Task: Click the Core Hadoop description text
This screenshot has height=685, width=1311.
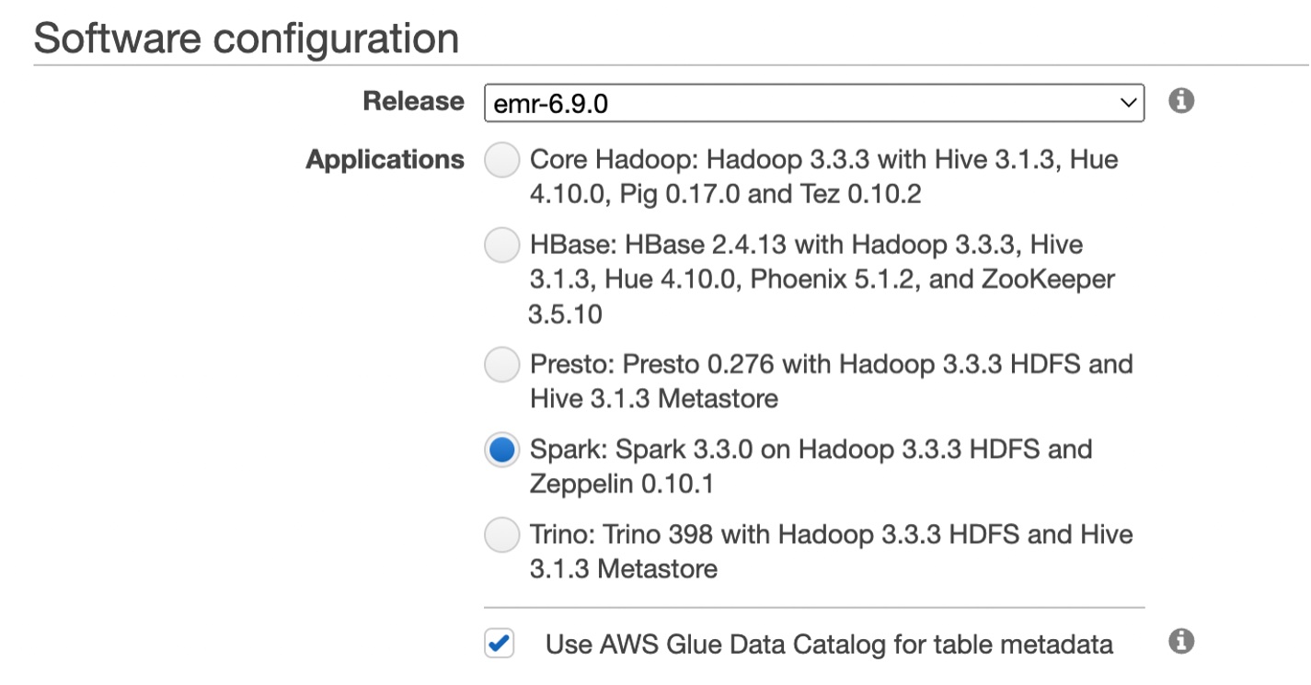Action: [x=823, y=177]
